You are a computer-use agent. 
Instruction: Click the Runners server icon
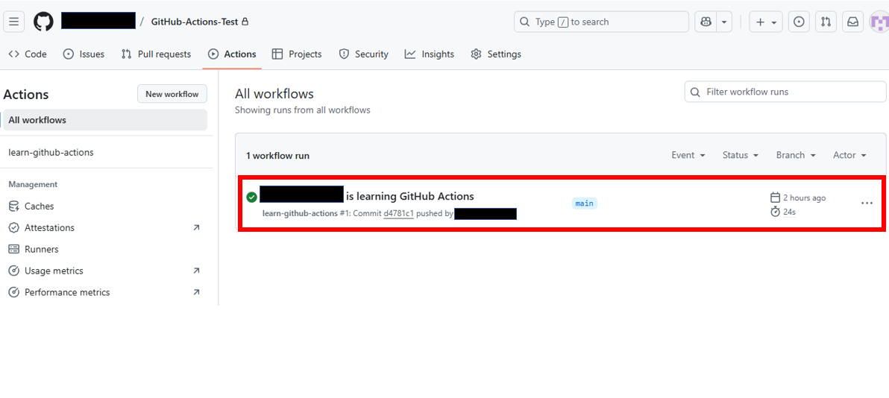(14, 250)
